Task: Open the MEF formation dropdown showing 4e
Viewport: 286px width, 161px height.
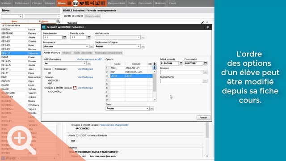Action: pos(84,64)
